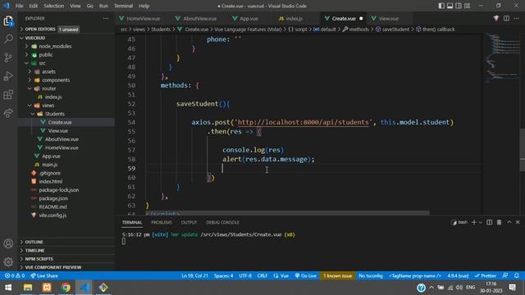Viewport: 525px width, 295px height.
Task: Close the terminal panel
Action: (x=518, y=222)
